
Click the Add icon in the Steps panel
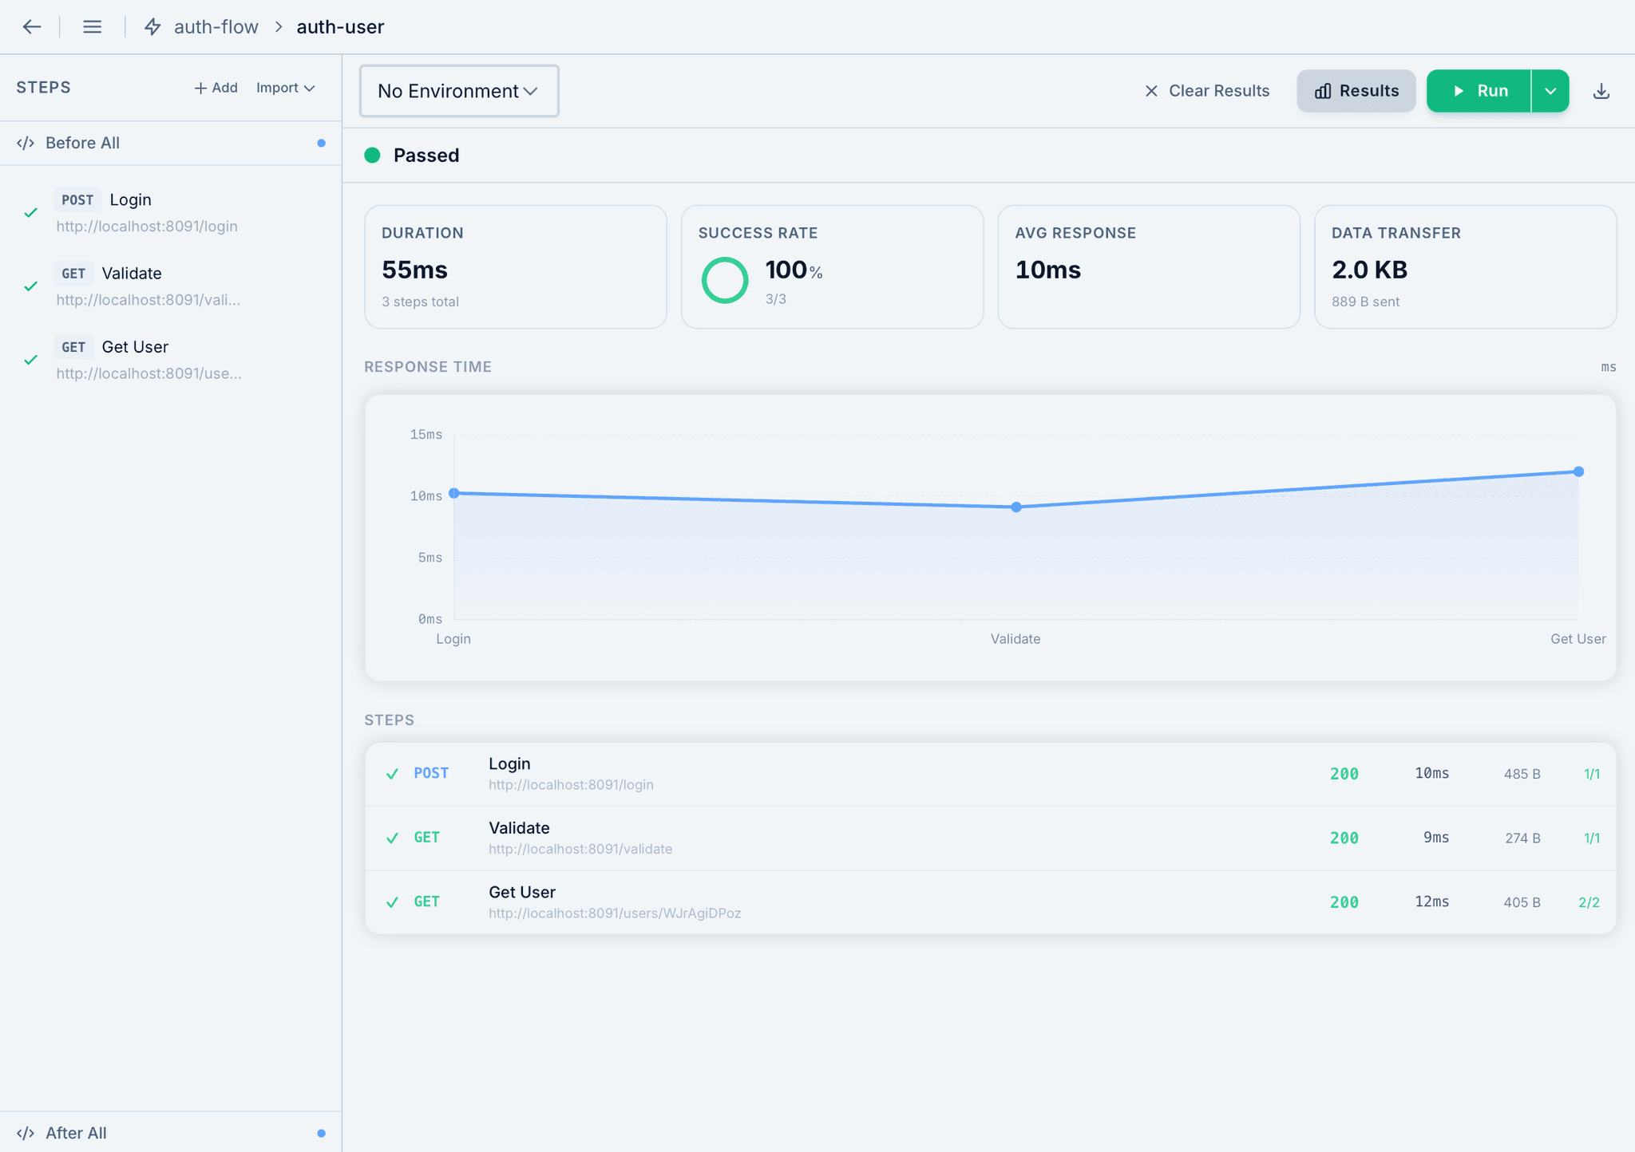click(200, 88)
